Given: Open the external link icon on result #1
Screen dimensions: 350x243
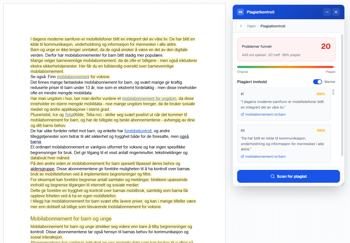Looking at the screenshot, I should (x=242, y=114).
